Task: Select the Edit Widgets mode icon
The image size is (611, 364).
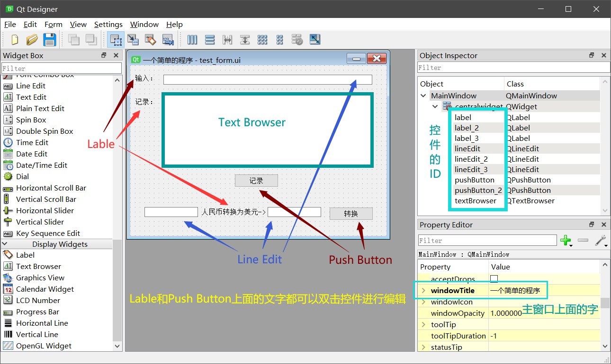Action: 116,40
